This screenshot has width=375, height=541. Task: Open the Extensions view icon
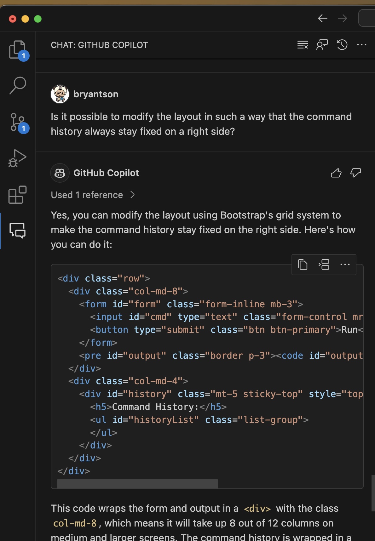18,195
